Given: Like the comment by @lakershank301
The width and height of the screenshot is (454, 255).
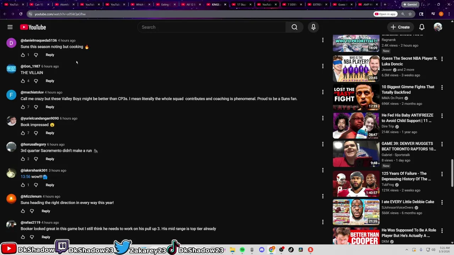Looking at the screenshot, I should tap(23, 185).
